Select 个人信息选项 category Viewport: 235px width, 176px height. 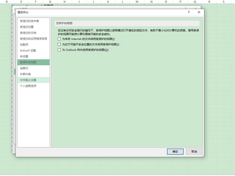pos(33,86)
